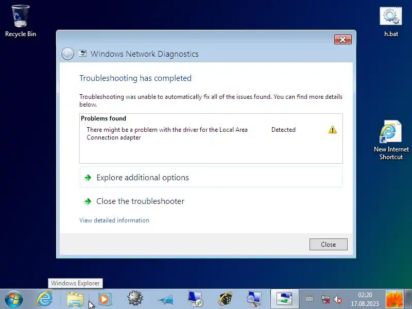The height and width of the screenshot is (309, 412).
Task: Select the Local Area Connection driver problem row
Action: [211, 133]
